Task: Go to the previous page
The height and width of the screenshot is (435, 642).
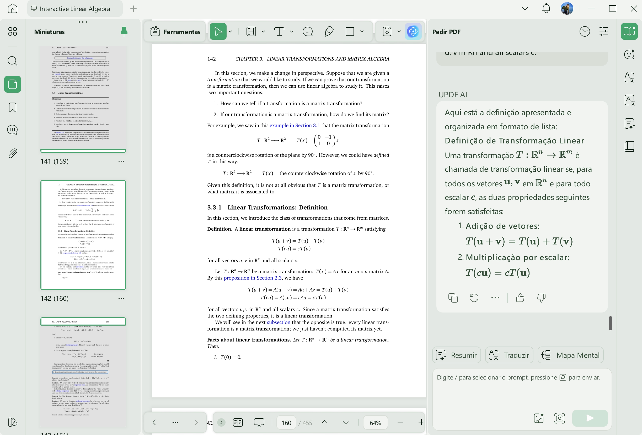Action: [x=325, y=422]
